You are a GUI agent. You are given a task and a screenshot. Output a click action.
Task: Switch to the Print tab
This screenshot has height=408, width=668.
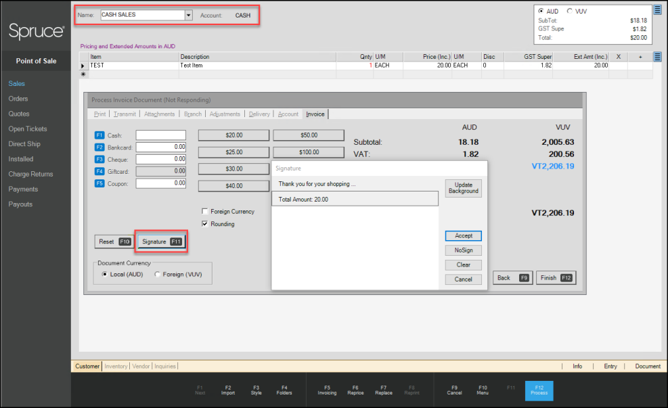(99, 114)
